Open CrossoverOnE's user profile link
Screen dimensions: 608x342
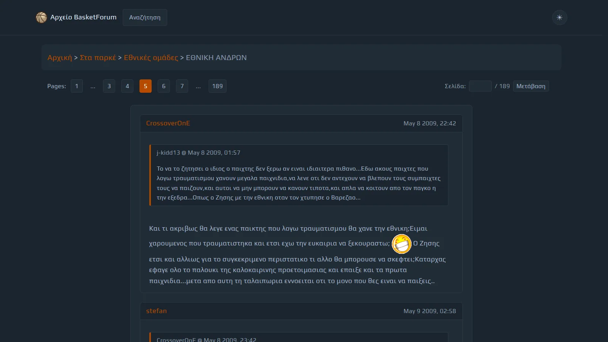(168, 123)
